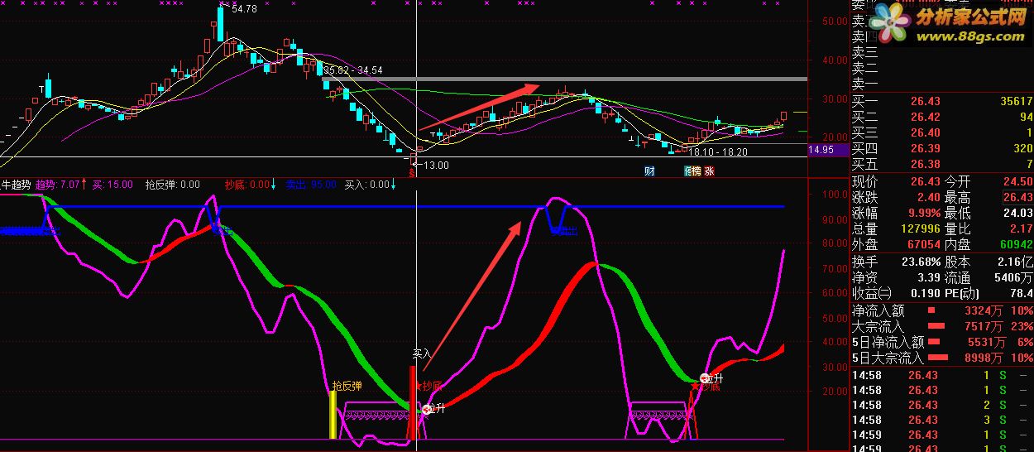The width and height of the screenshot is (1034, 452).
Task: Click the purple 14.95 price tag
Action: click(826, 150)
